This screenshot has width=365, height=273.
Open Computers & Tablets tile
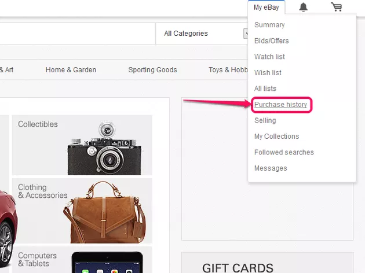pos(82,260)
